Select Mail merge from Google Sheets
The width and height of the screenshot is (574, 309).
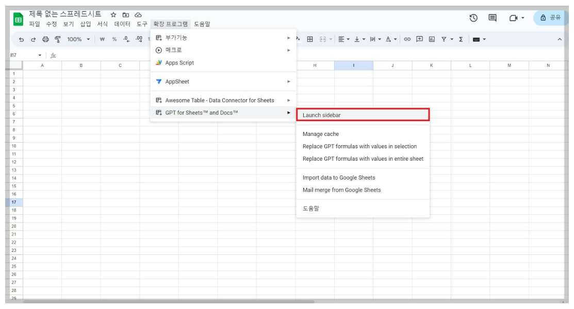tap(363, 190)
